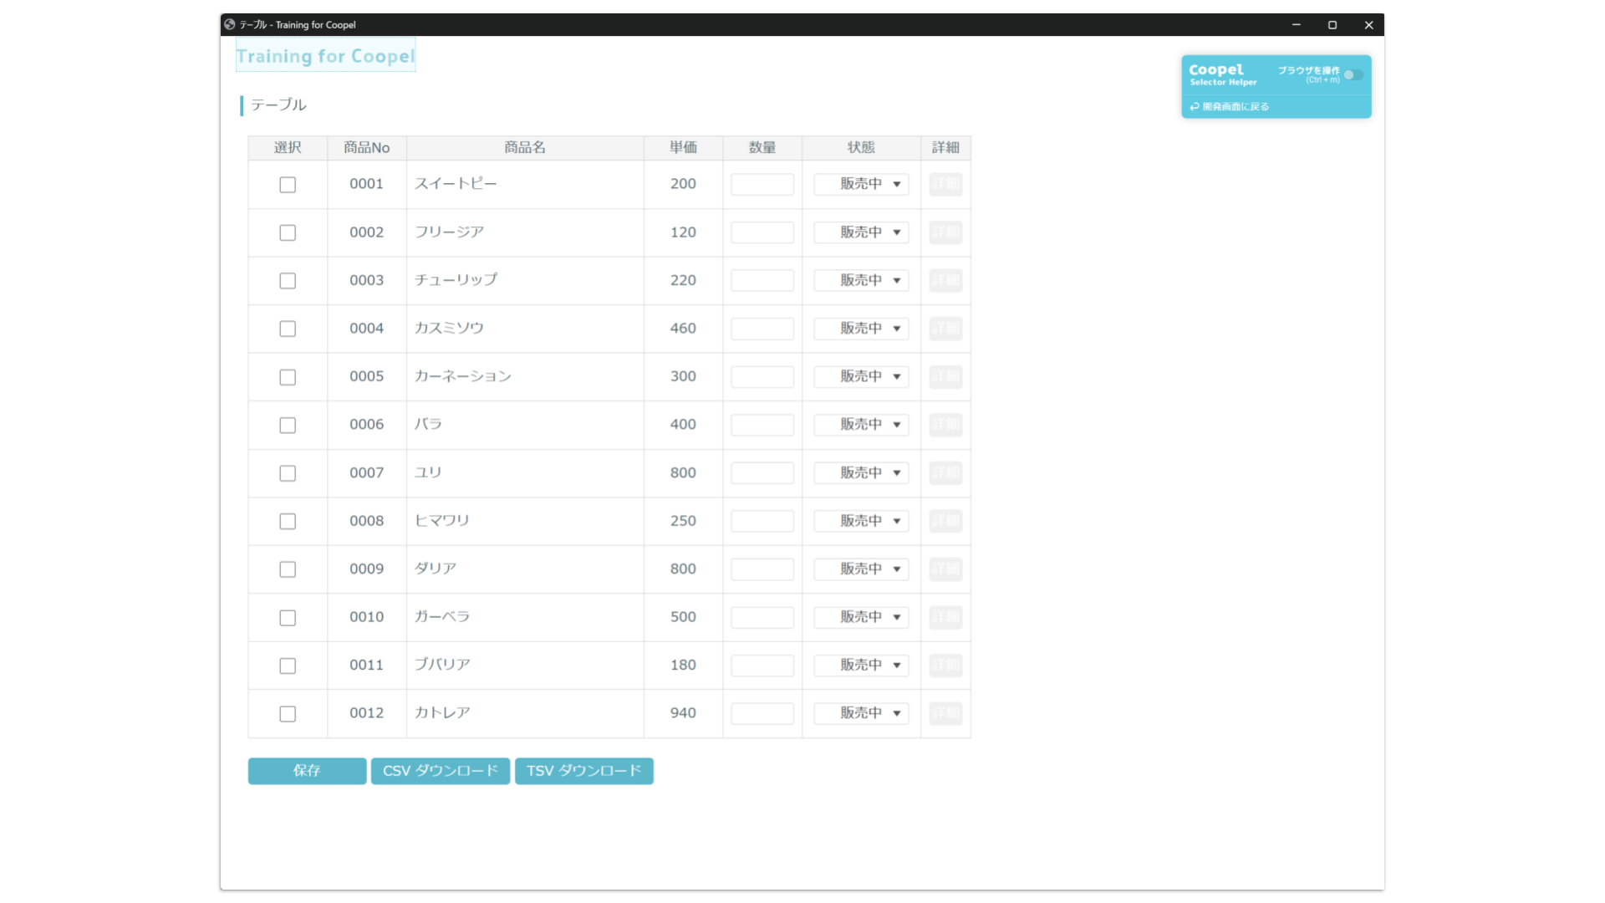Screen dimensions: 1605x903
Task: Maximize the Training for Coopel window
Action: click(1332, 25)
